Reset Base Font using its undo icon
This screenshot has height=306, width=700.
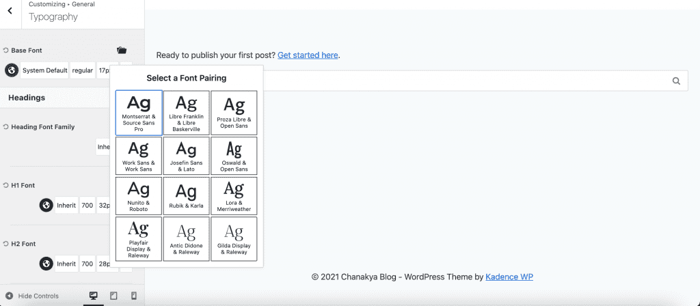tap(5, 51)
